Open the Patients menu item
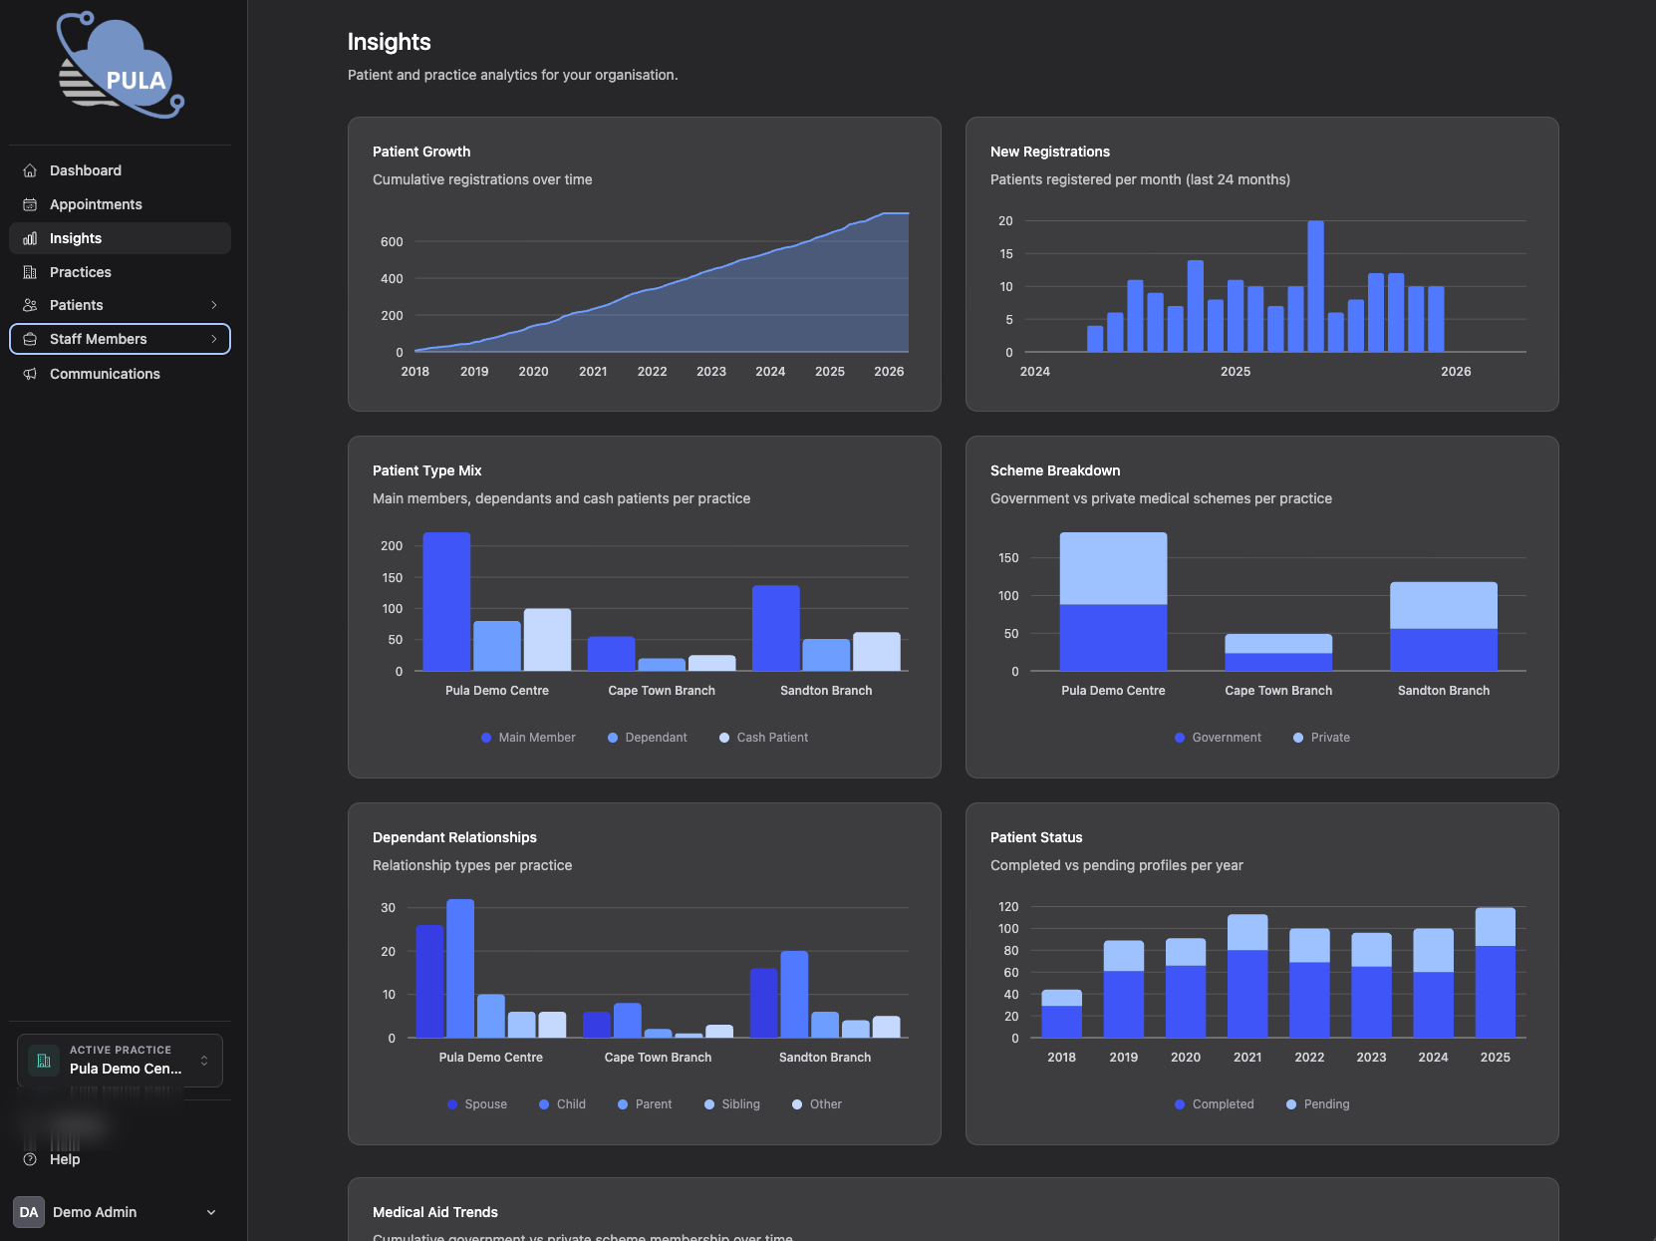 [120, 305]
